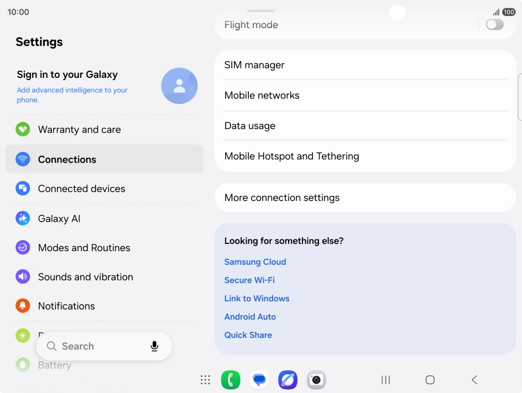Tap the search magnifier icon
This screenshot has height=393, width=522.
click(x=51, y=346)
